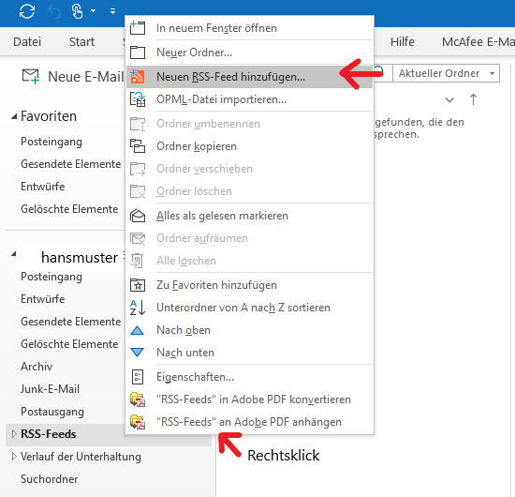Choose "RSS-Feeds" in Adobe PDF konvertieren
The height and width of the screenshot is (497, 515).
pyautogui.click(x=250, y=399)
